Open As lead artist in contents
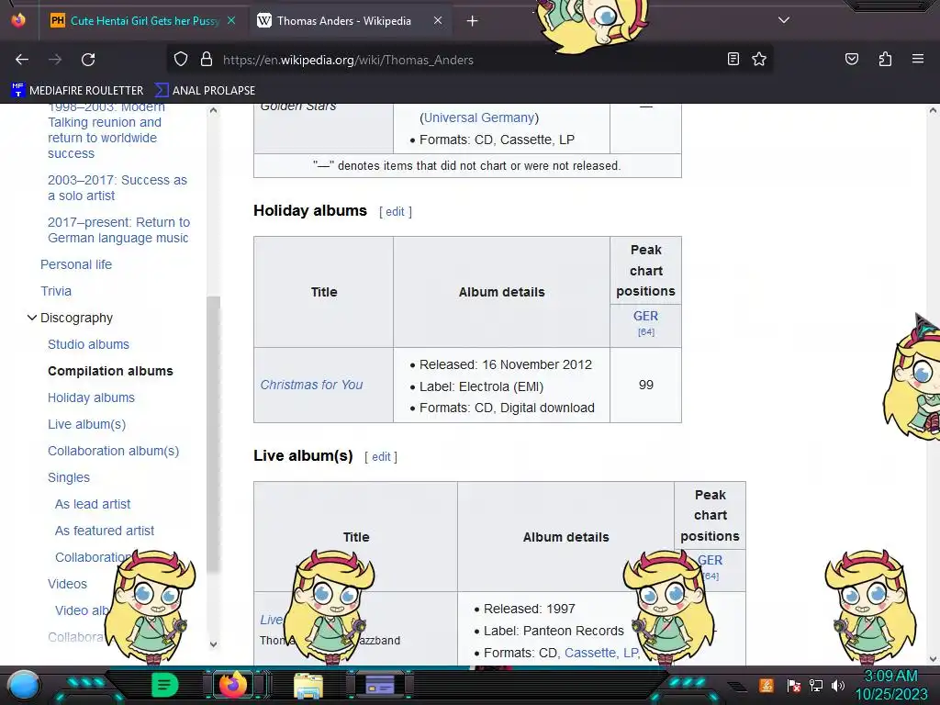Screen dimensions: 940x705 click(93, 504)
